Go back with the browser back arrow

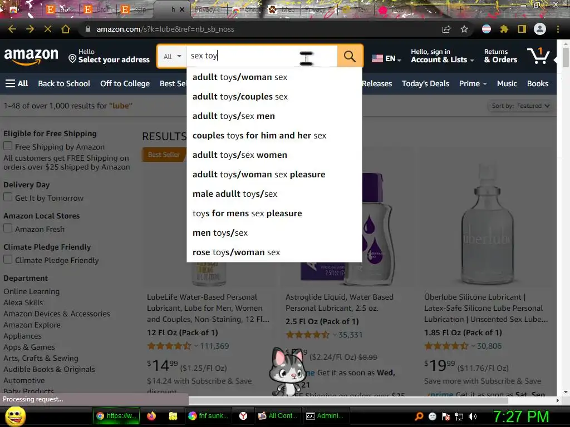12,29
